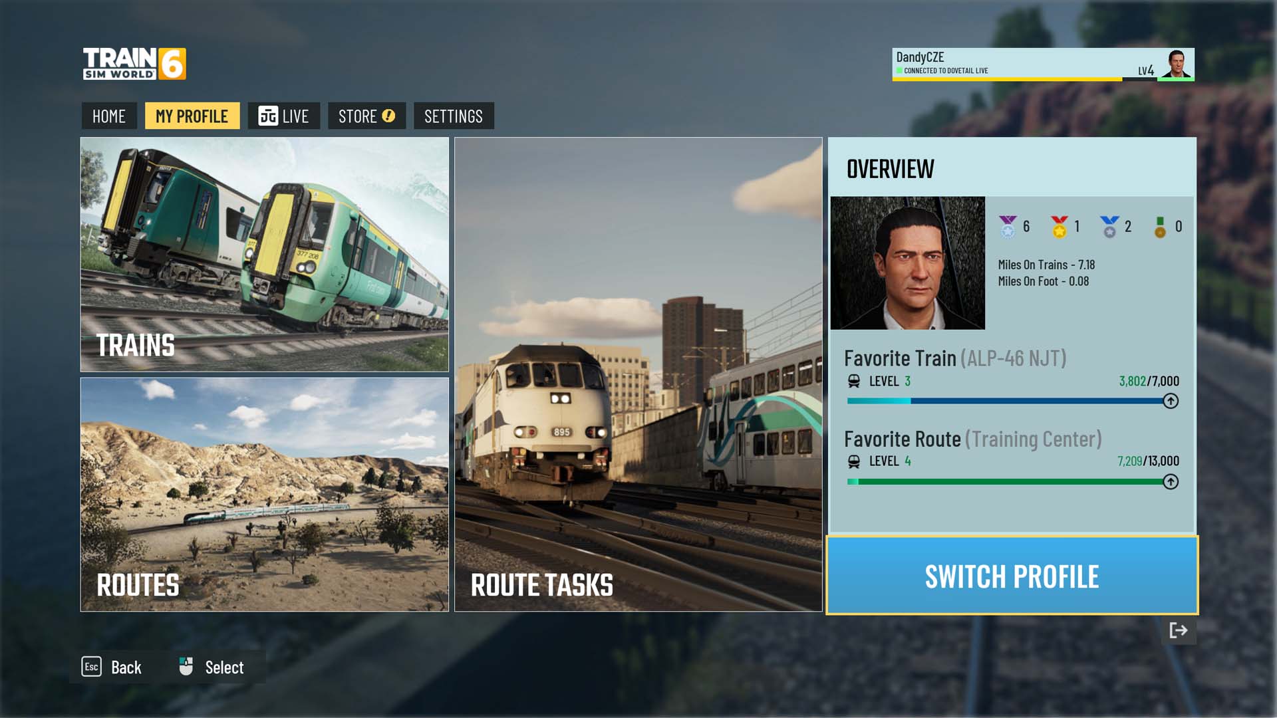1277x718 pixels.
Task: Click the Favorite Train progress bar
Action: (1004, 401)
